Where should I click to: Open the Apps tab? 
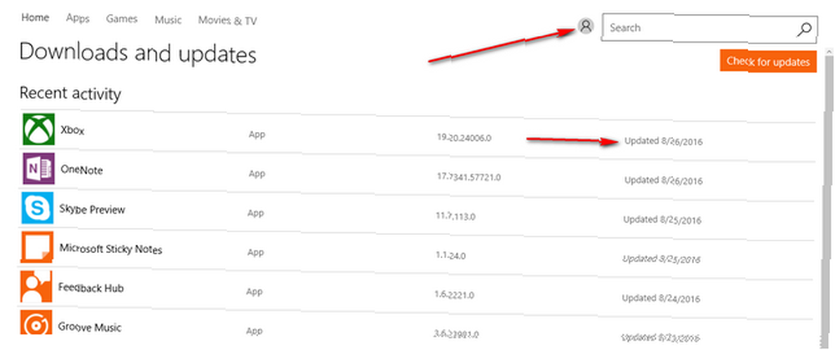(x=78, y=18)
